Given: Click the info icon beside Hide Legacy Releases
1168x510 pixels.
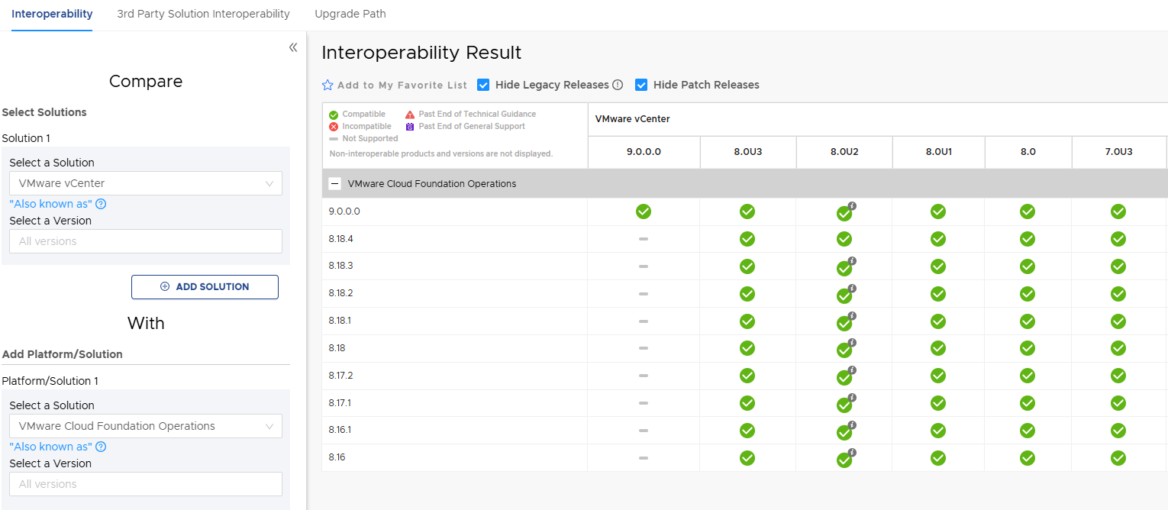Looking at the screenshot, I should click(618, 85).
